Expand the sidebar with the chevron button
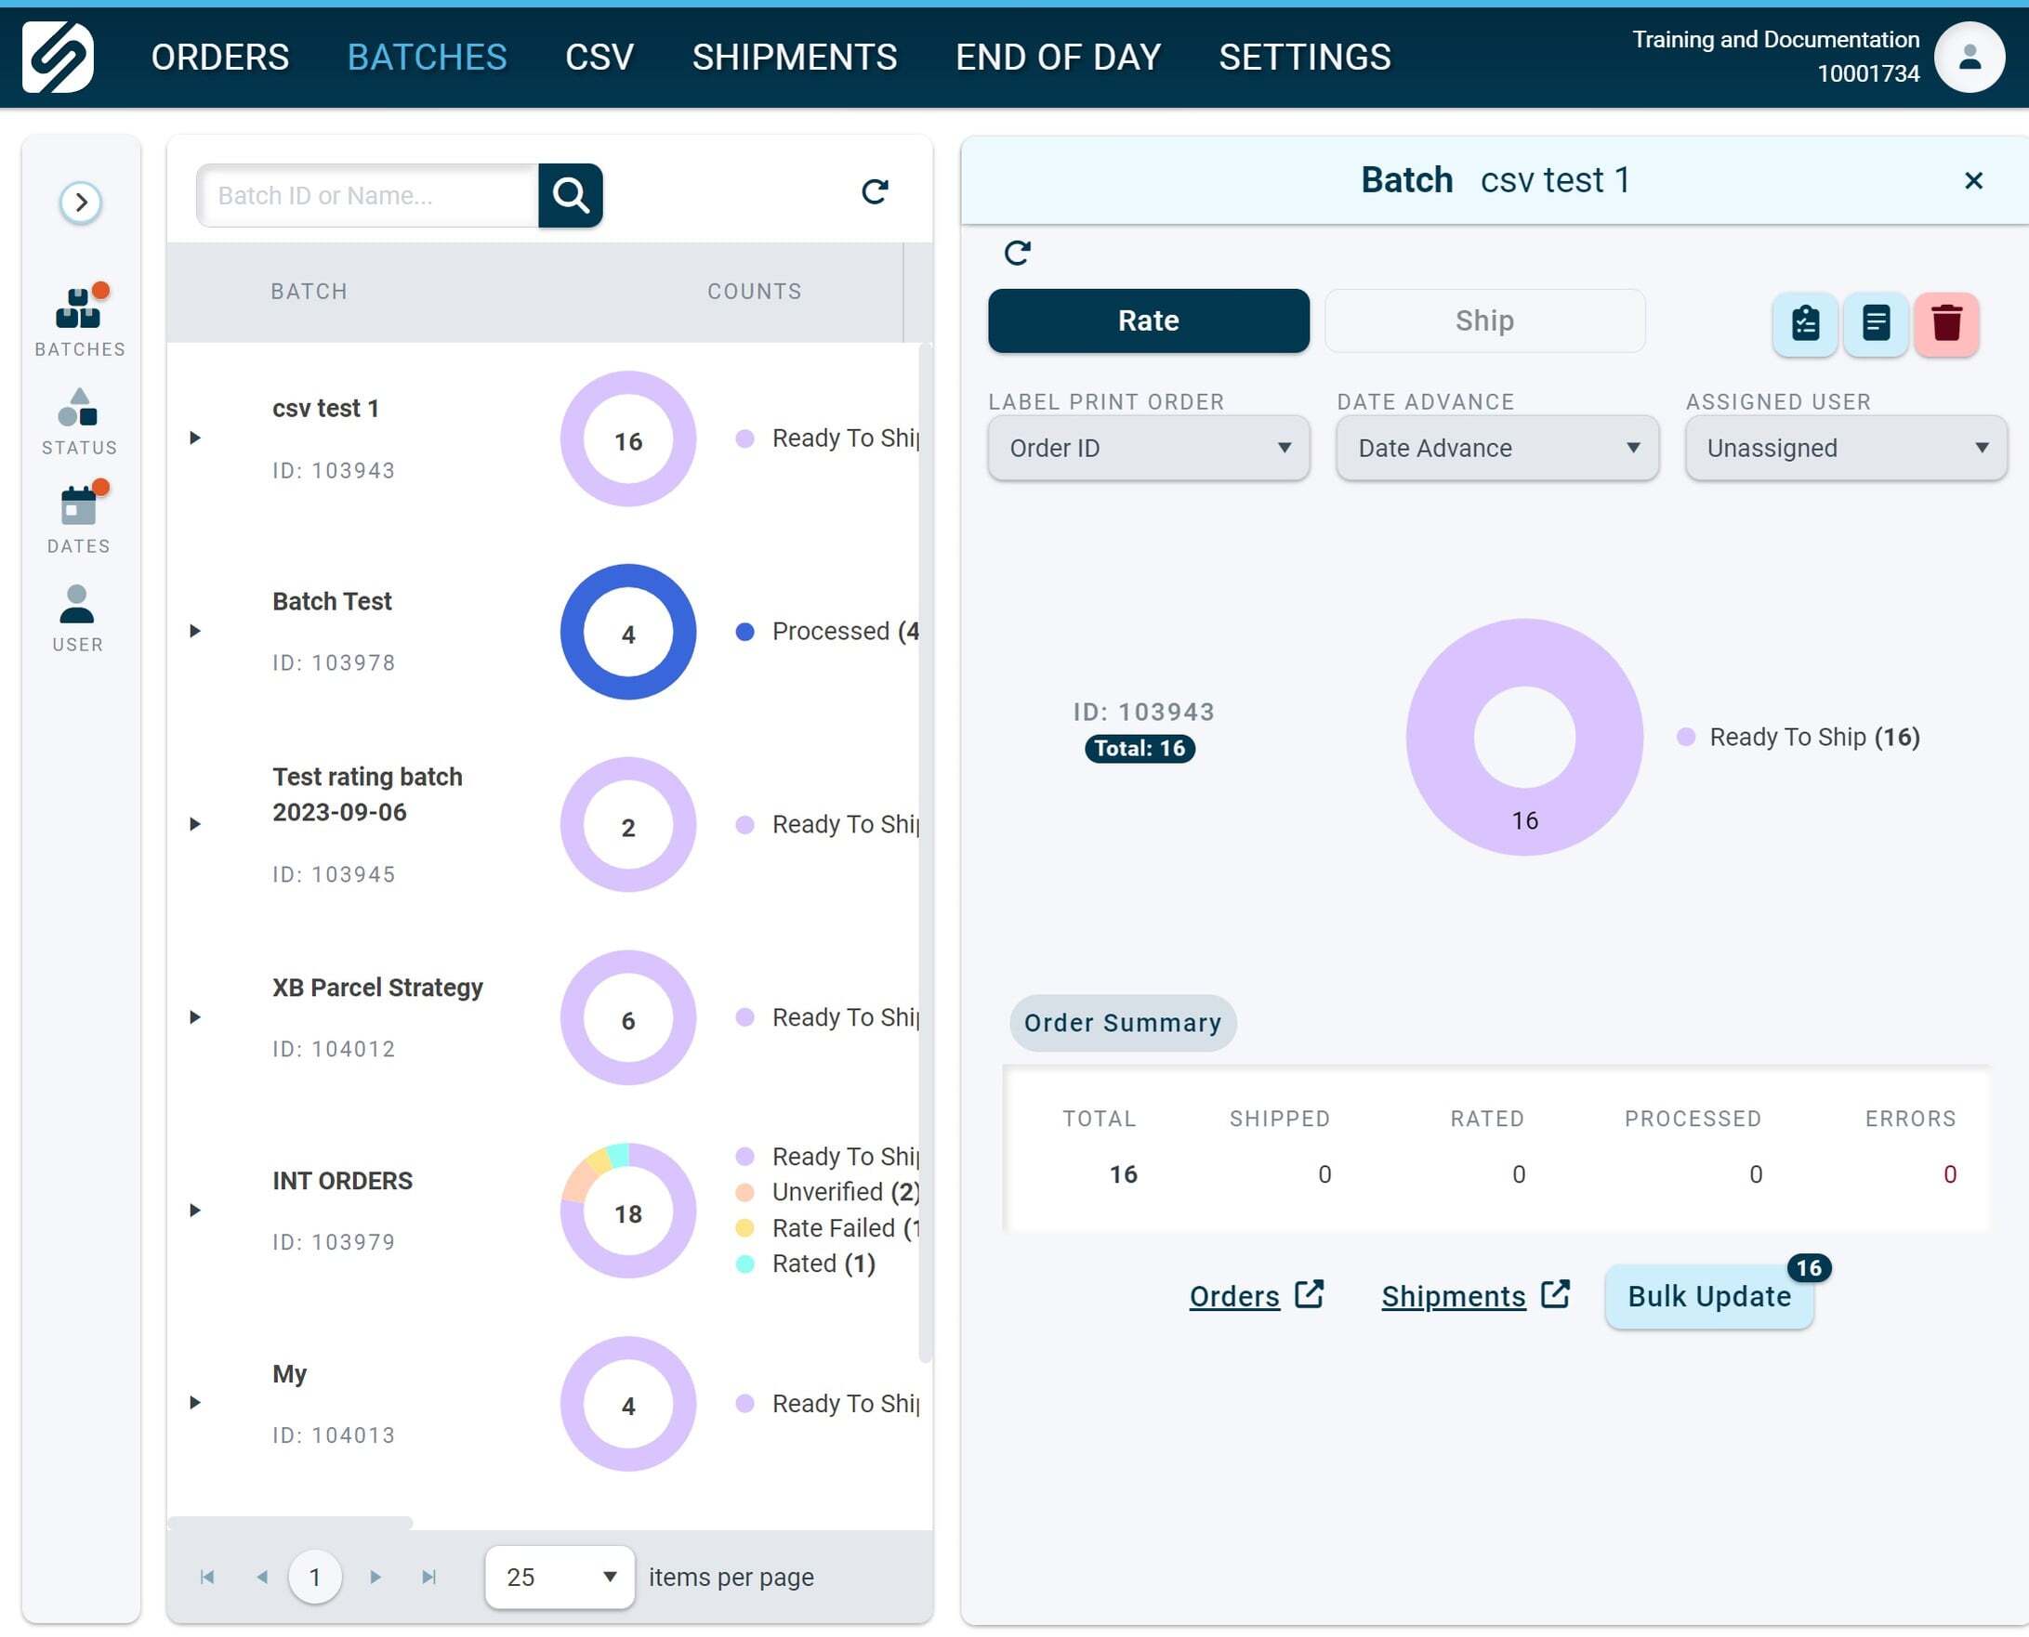This screenshot has height=1637, width=2029. 80,202
